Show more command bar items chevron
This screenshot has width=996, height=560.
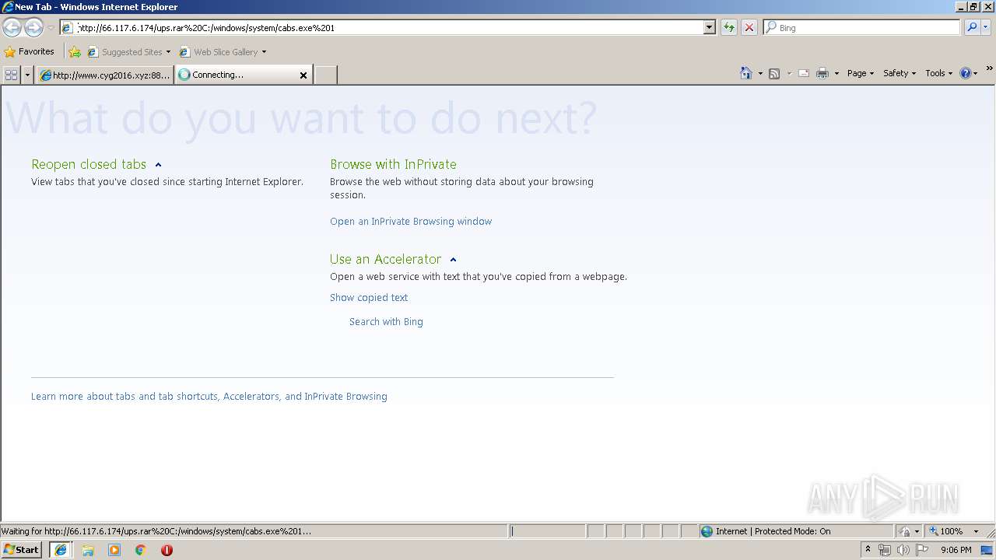(990, 68)
